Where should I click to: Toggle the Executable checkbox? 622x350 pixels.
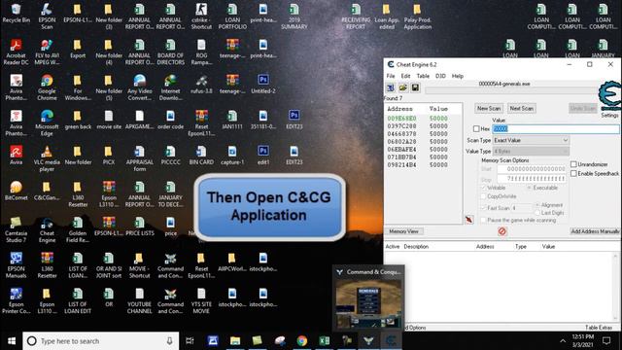[529, 188]
